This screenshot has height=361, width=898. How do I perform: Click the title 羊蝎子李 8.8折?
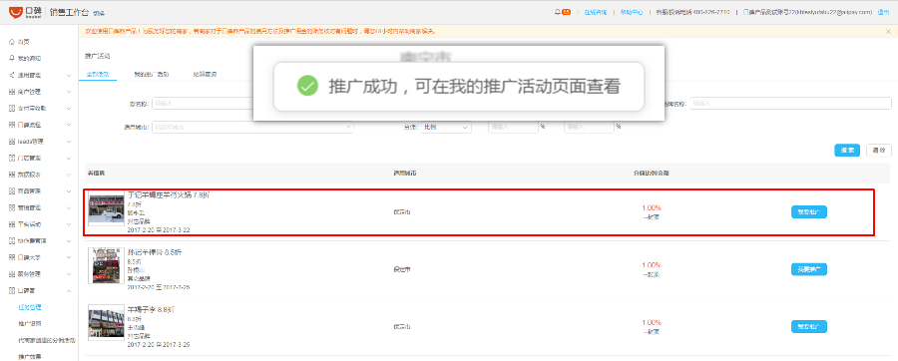(151, 309)
